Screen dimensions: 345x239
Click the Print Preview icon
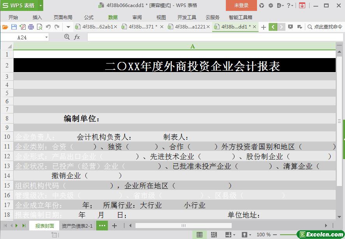[40, 27]
